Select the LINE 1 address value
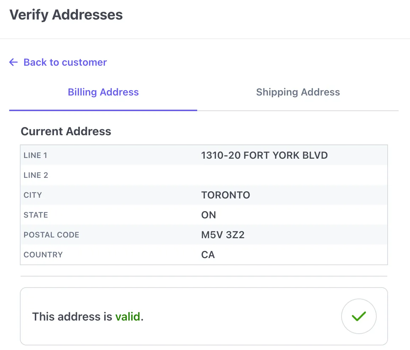The height and width of the screenshot is (350, 410). [265, 155]
